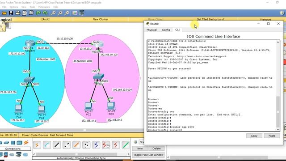
Task: Select PC2 on the canvas
Action: [88, 106]
